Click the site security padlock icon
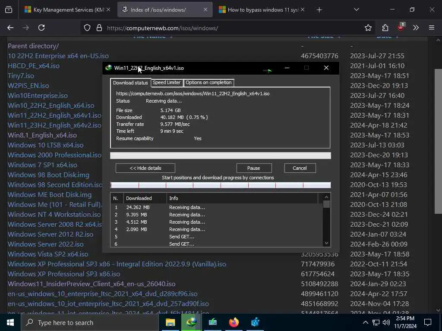 coord(99,28)
